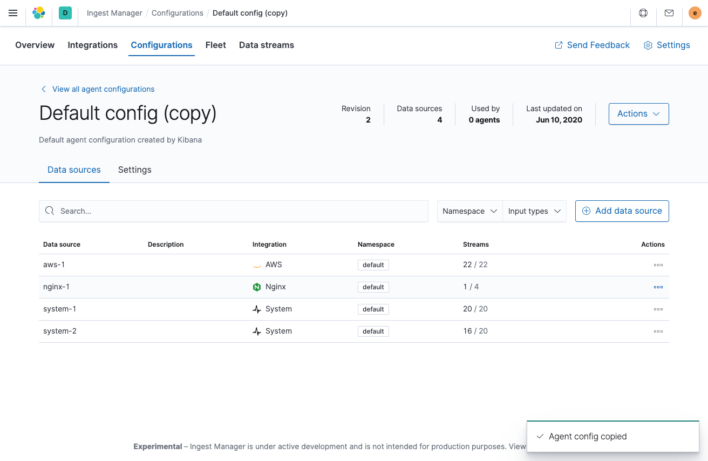Open actions menu for nginx-1 row
The width and height of the screenshot is (708, 461).
coord(658,287)
